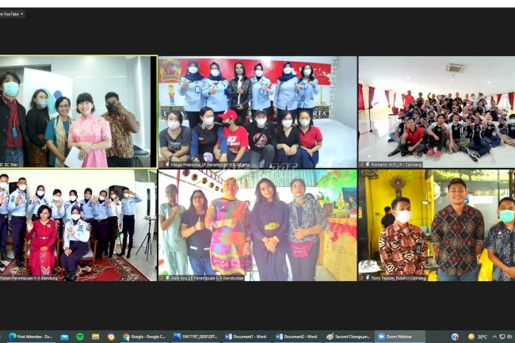Switch to Document2 - Word in the taskbar
The height and width of the screenshot is (343, 515).
coord(296,337)
